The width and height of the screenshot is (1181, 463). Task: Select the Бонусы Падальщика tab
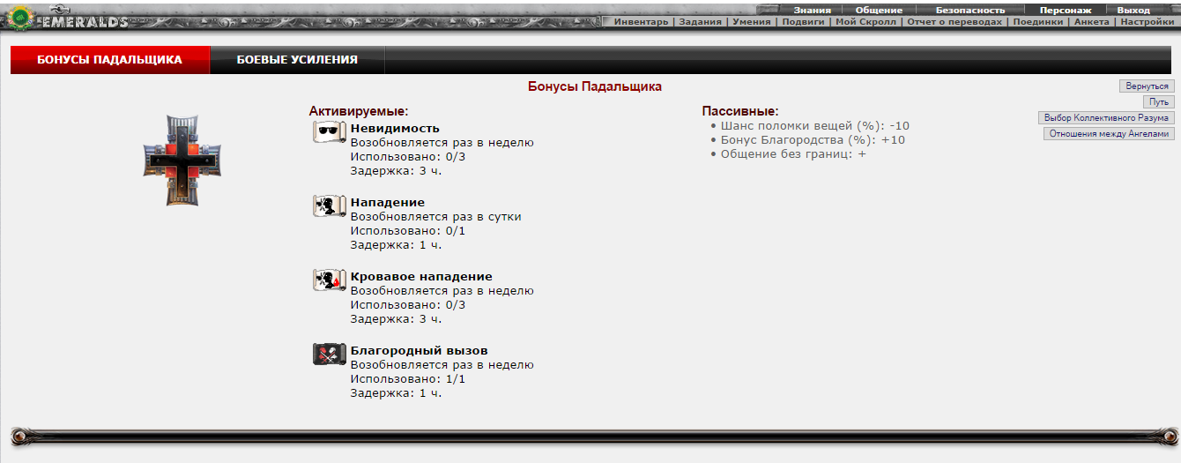coord(109,60)
